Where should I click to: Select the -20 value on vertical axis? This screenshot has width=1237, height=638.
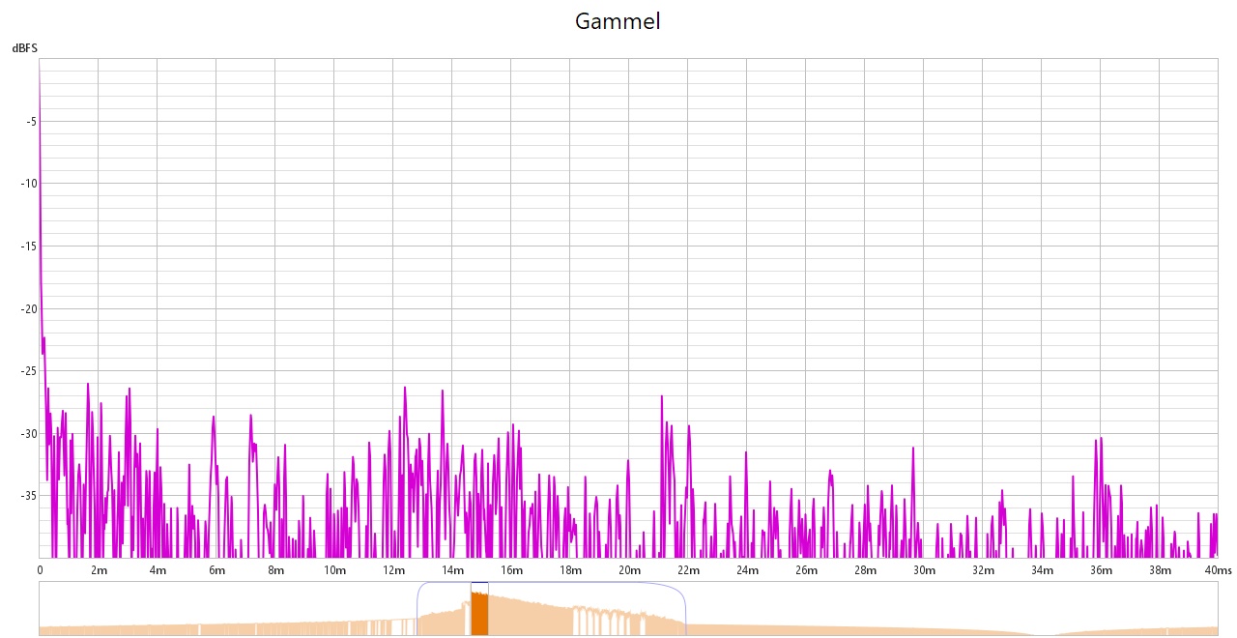(29, 309)
